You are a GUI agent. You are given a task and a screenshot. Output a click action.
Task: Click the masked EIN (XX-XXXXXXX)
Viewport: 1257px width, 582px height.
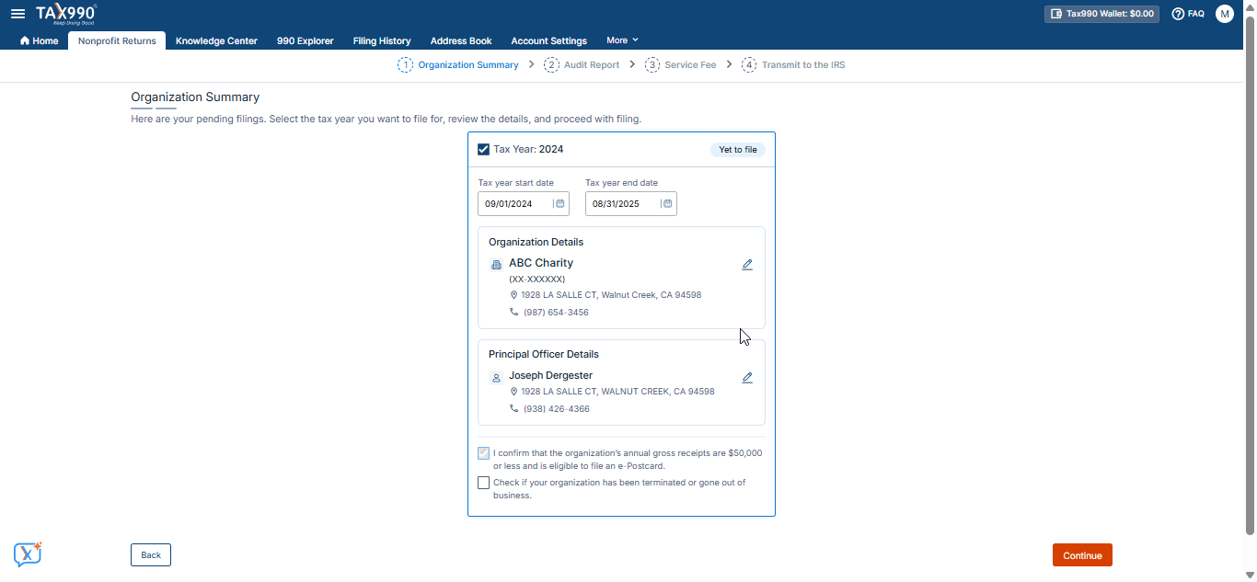pos(537,279)
